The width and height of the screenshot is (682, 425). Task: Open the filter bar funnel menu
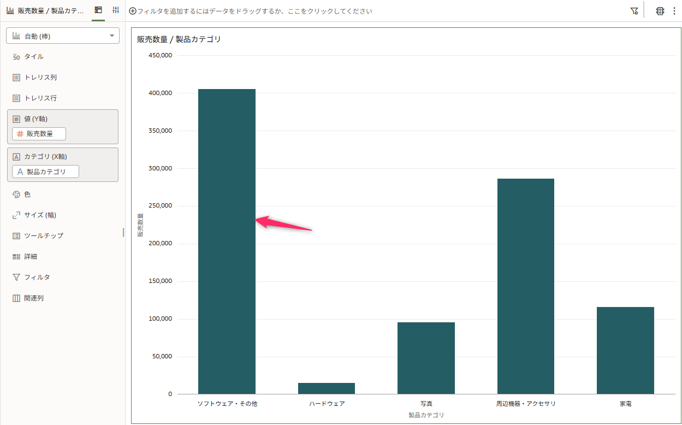(x=634, y=11)
